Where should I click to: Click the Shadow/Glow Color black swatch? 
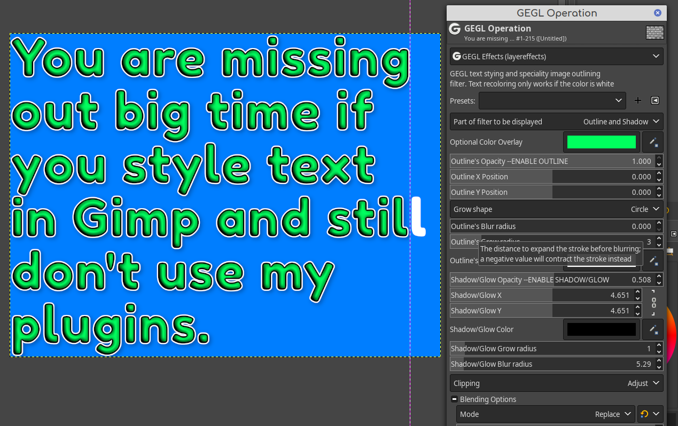click(x=602, y=329)
